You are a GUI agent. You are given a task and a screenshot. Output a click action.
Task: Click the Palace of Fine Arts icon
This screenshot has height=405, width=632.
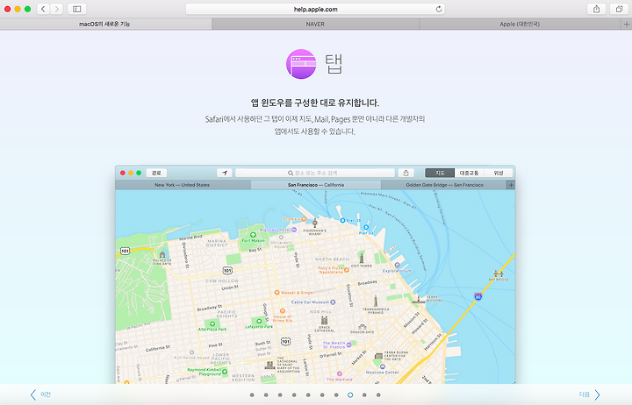162,255
